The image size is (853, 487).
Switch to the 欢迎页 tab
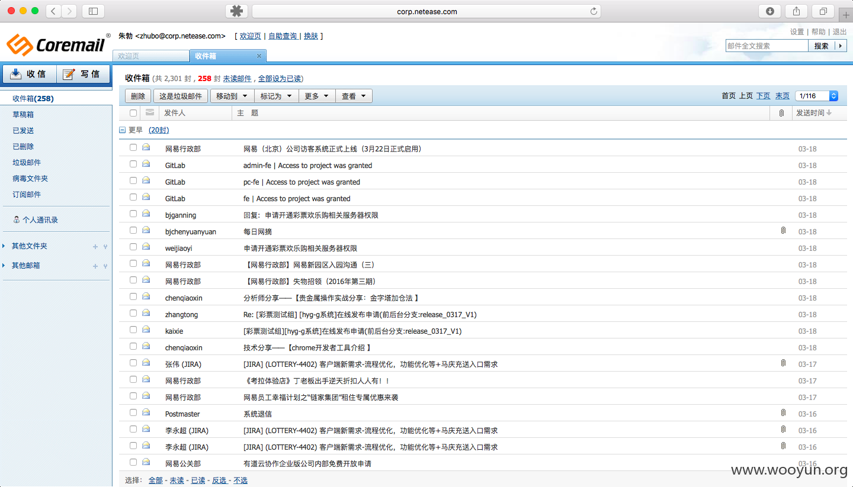(151, 56)
